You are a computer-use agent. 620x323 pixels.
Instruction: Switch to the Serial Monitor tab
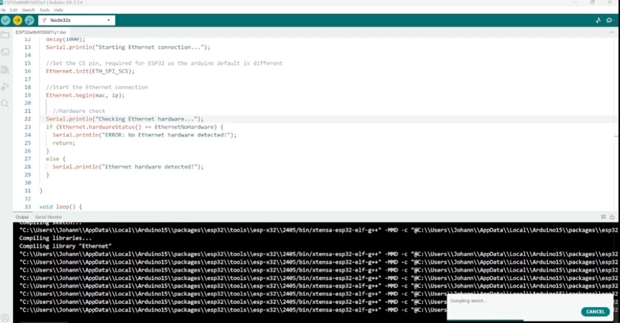48,217
